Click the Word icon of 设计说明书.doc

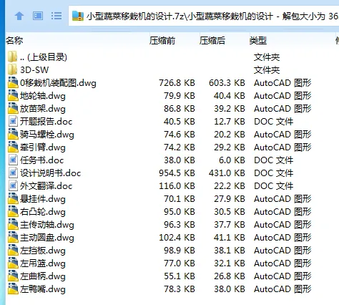[13, 173]
